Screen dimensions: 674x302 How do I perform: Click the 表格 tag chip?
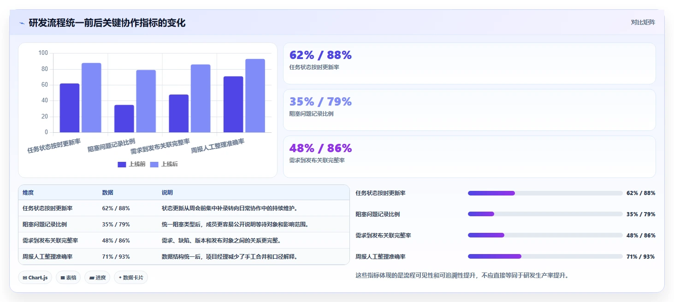pos(68,278)
